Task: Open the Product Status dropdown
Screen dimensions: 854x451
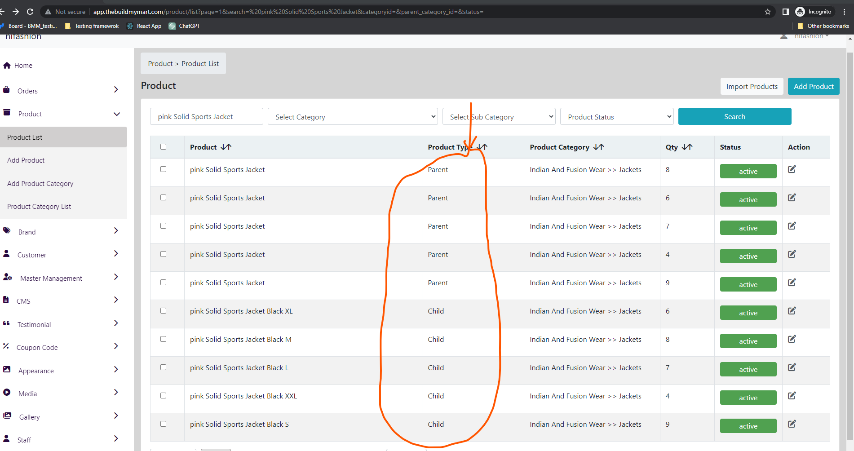Action: pyautogui.click(x=617, y=117)
